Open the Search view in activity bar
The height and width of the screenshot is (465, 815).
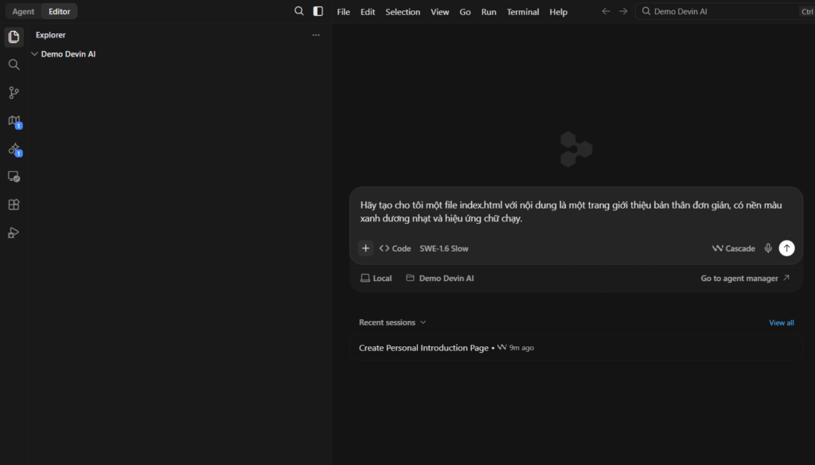click(x=14, y=64)
